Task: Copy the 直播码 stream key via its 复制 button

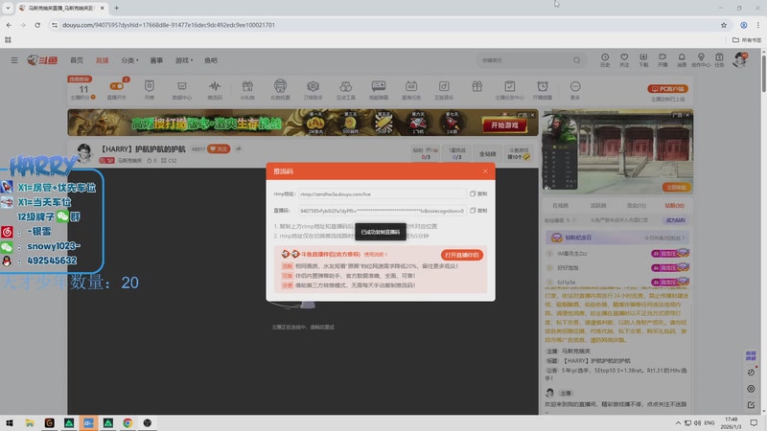Action: (478, 211)
